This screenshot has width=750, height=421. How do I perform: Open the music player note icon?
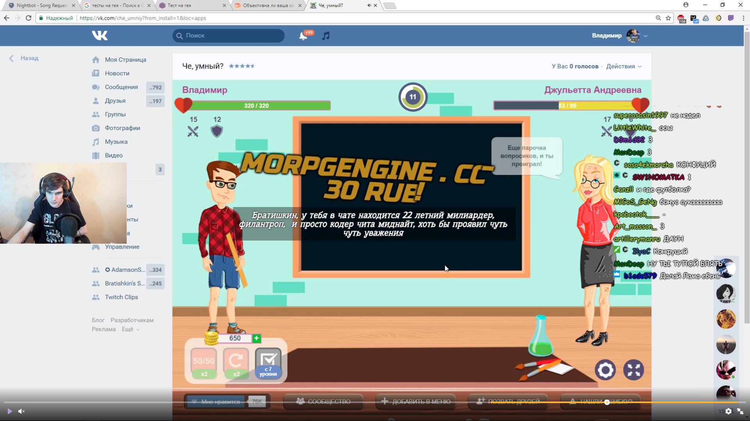coord(326,36)
